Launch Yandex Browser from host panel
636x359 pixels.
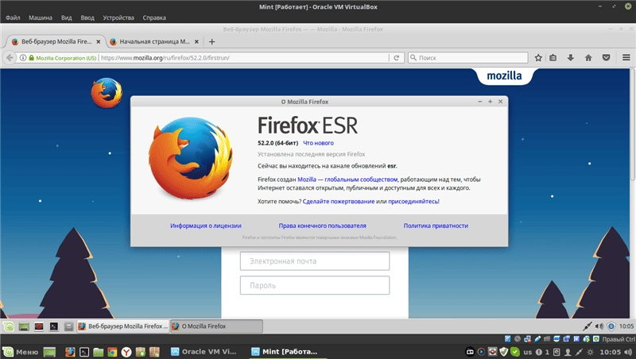pos(126,352)
